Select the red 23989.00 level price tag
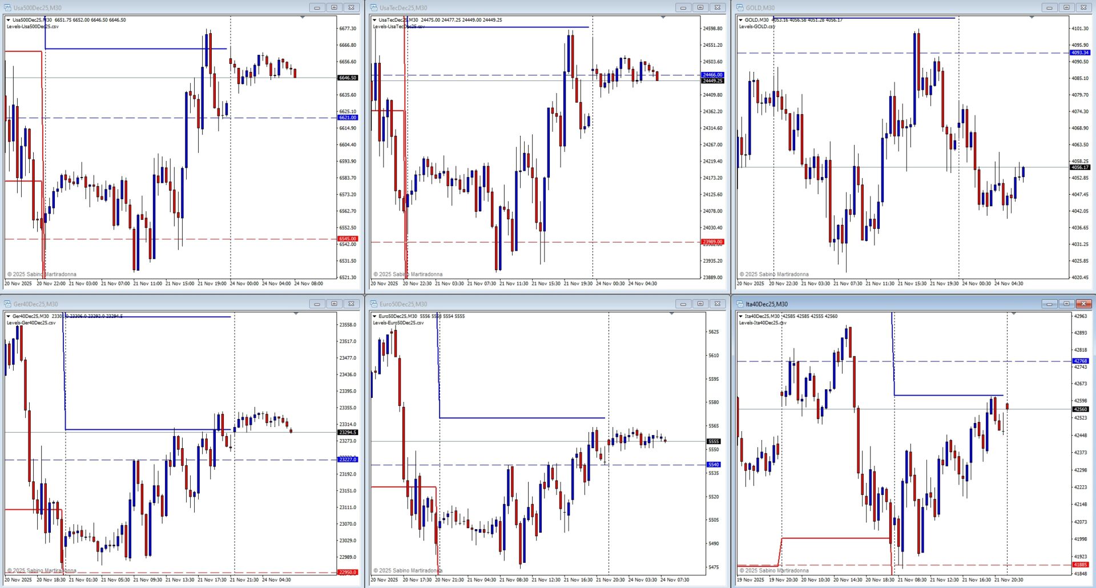The width and height of the screenshot is (1096, 588). pos(712,242)
